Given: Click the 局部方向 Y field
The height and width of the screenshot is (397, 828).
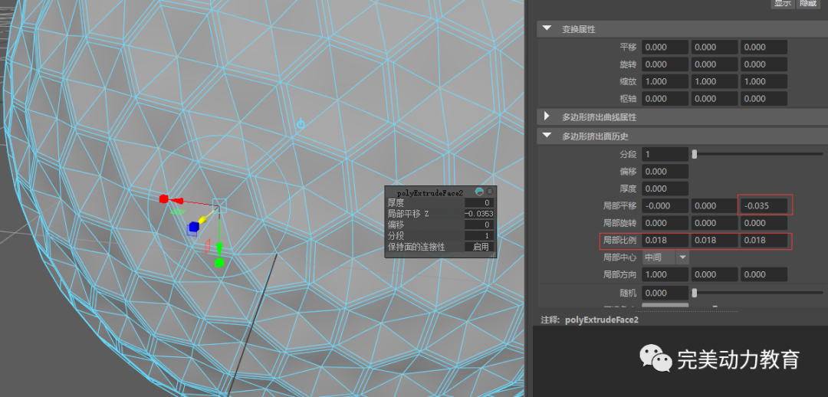Looking at the screenshot, I should (715, 274).
